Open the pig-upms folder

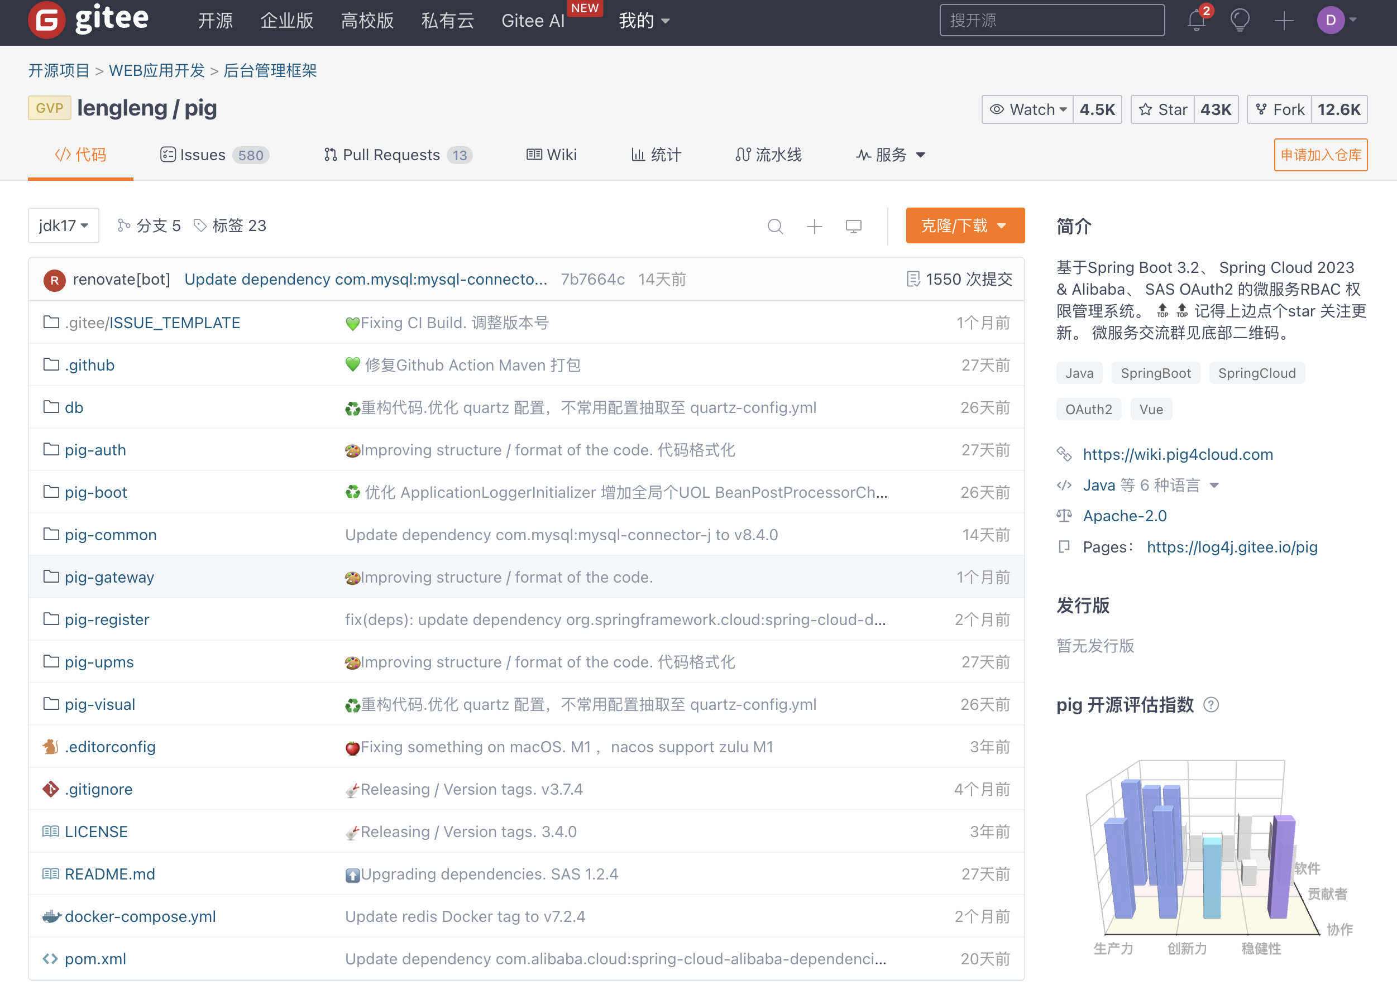99,661
